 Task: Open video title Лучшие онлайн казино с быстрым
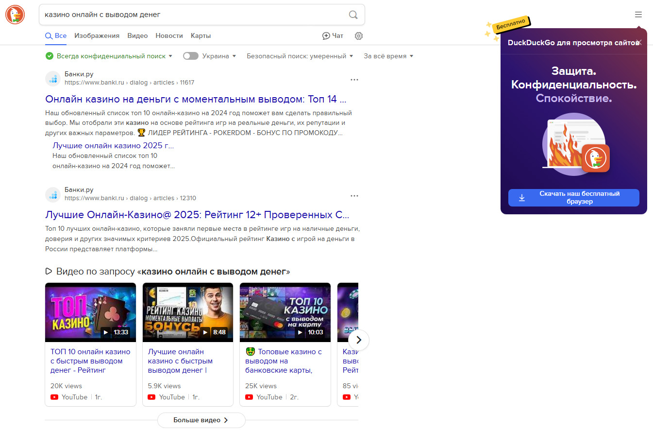pos(180,361)
